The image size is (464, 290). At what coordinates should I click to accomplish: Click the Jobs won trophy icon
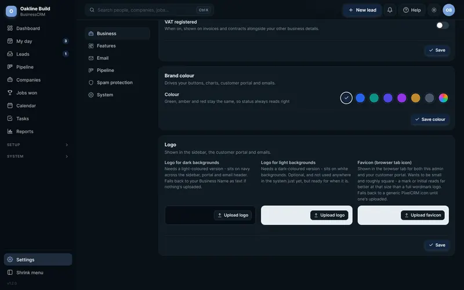10,93
